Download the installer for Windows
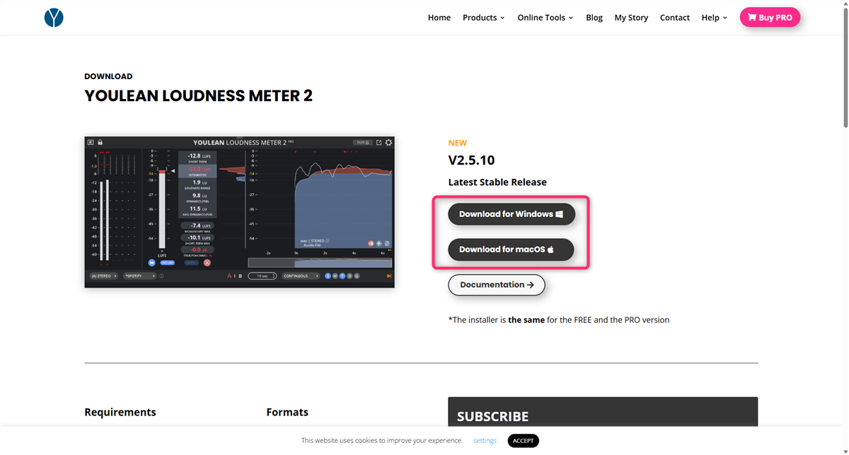The width and height of the screenshot is (849, 455). (x=511, y=214)
